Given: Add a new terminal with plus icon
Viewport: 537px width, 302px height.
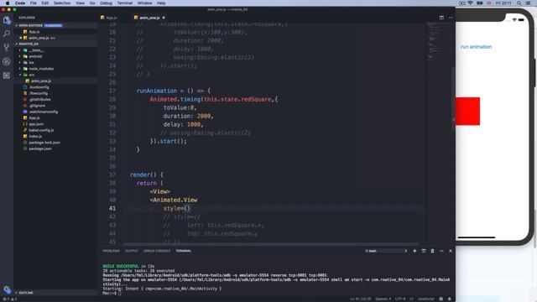Looking at the screenshot, I should pos(414,251).
